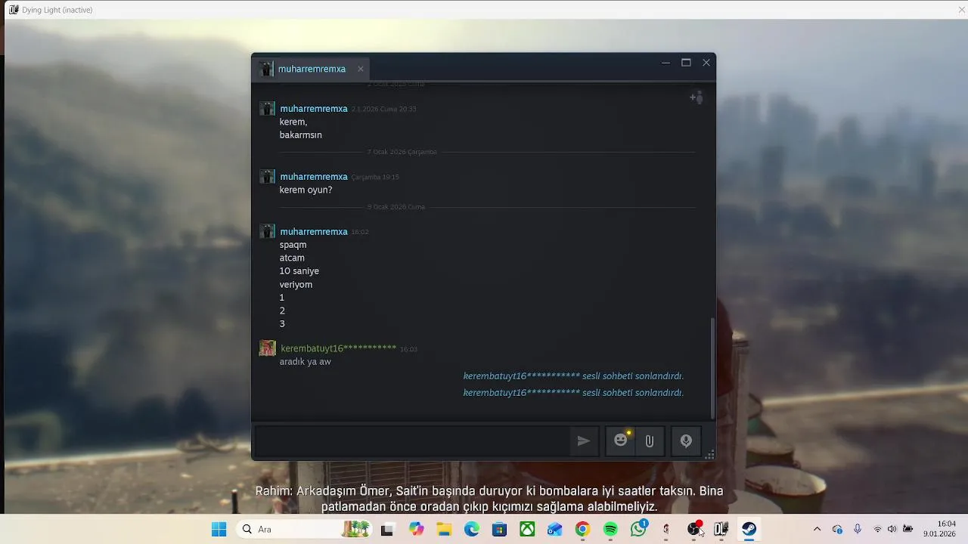Open Microsoft Store from taskbar
The height and width of the screenshot is (544, 968).
click(499, 530)
